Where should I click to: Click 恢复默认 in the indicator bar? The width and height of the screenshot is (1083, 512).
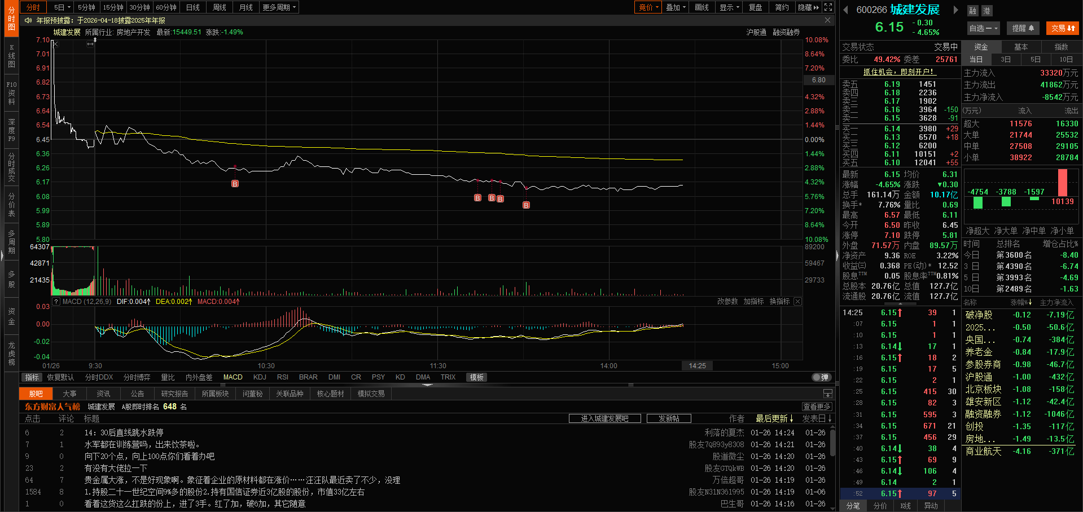[60, 377]
